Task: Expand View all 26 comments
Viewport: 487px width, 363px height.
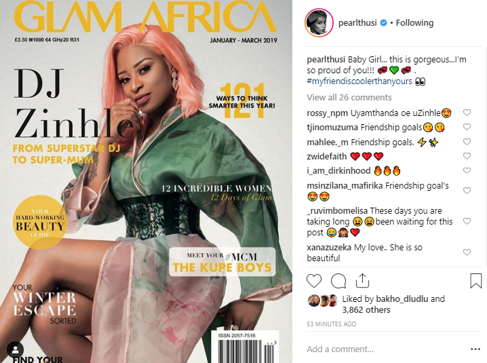Action: 349,98
